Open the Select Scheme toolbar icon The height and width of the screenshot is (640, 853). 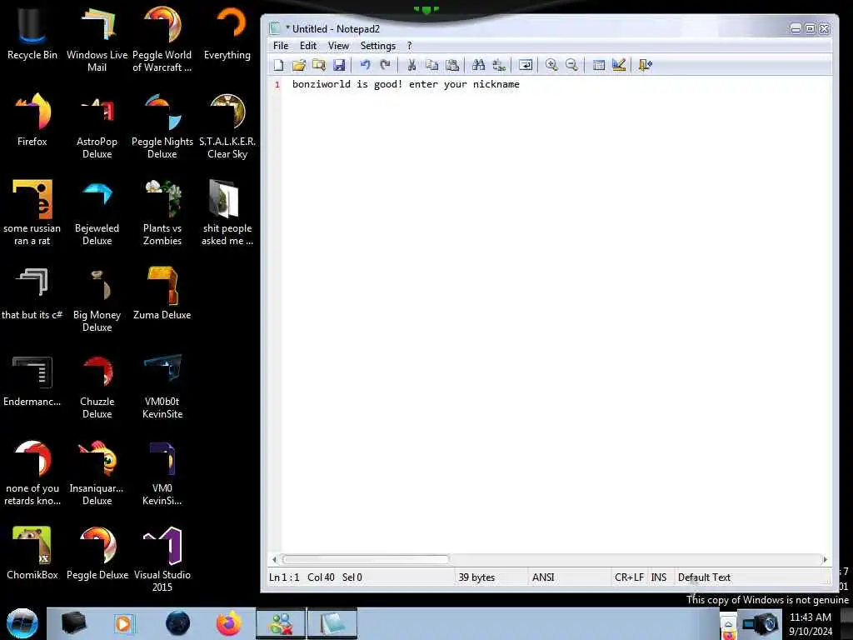tap(598, 65)
